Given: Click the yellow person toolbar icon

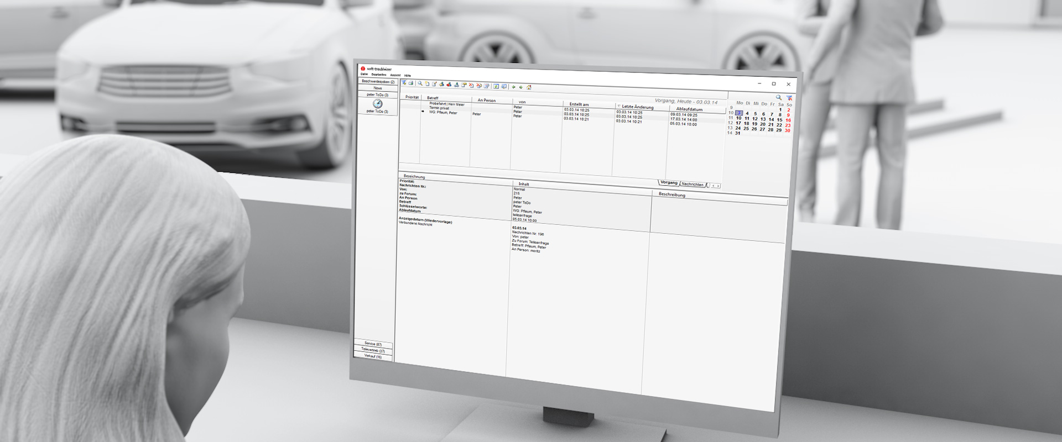Looking at the screenshot, I should tap(441, 85).
